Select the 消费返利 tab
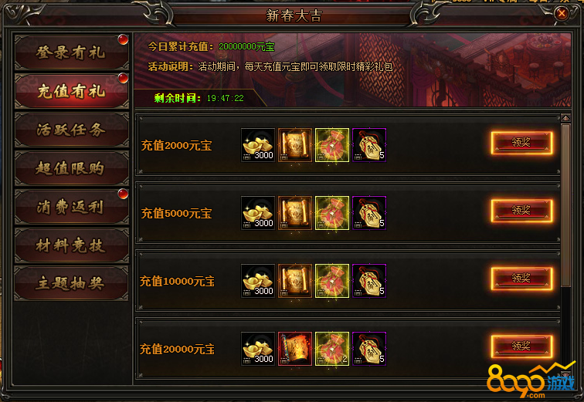 72,207
